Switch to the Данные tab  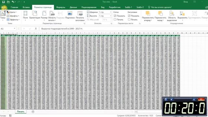click(73, 7)
